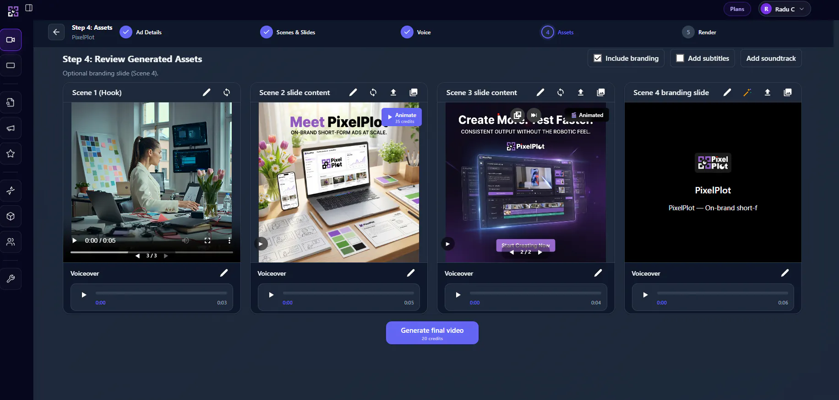The width and height of the screenshot is (839, 400).
Task: Click the skip-forward icon over Scene 3 preview
Action: [x=534, y=115]
